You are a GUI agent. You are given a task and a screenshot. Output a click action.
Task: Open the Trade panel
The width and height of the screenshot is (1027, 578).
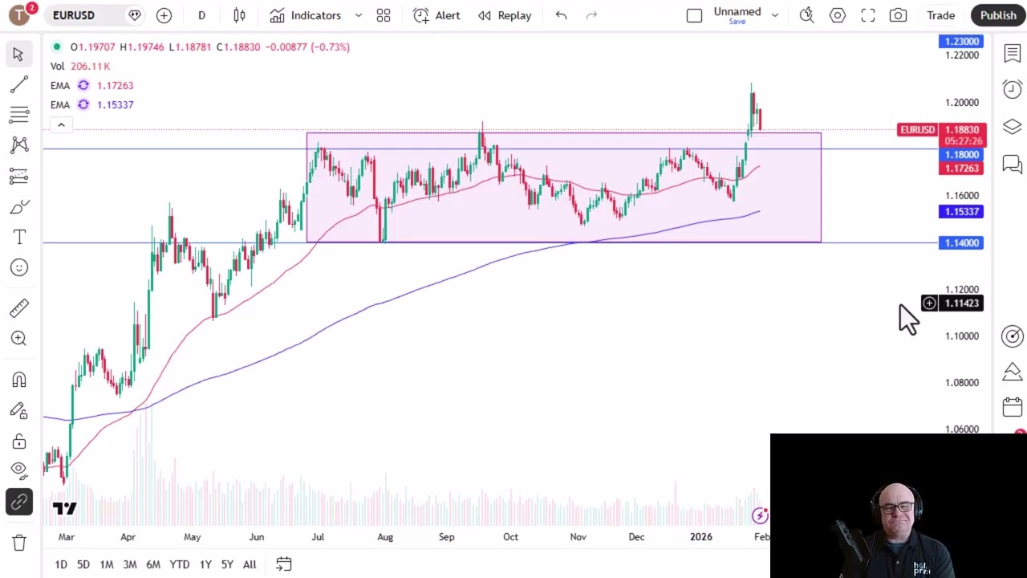point(940,15)
